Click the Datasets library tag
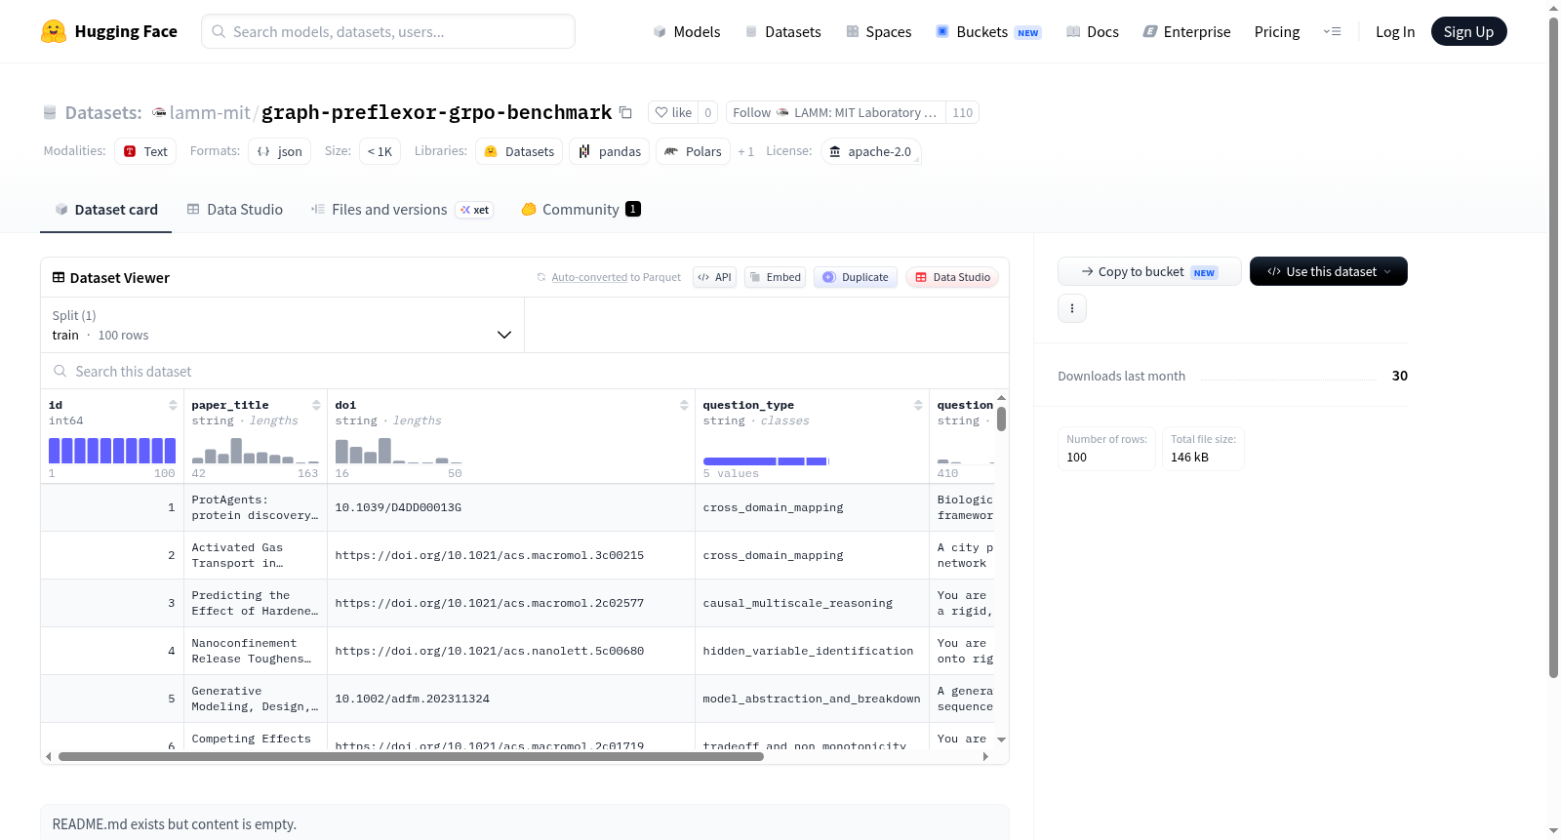Image resolution: width=1561 pixels, height=840 pixels. pos(519,151)
